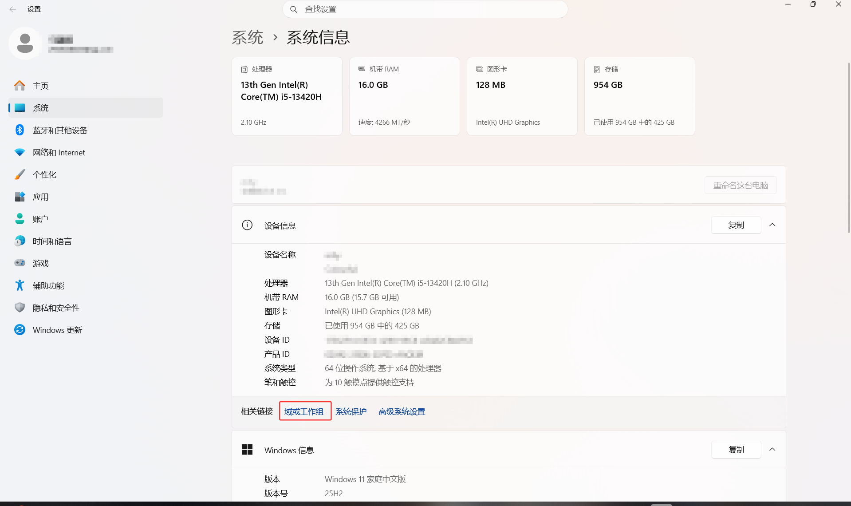Click the Windows logo icon
851x506 pixels.
(247, 450)
